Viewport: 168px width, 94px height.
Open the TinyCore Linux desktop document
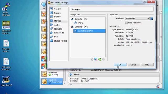coord(6,46)
